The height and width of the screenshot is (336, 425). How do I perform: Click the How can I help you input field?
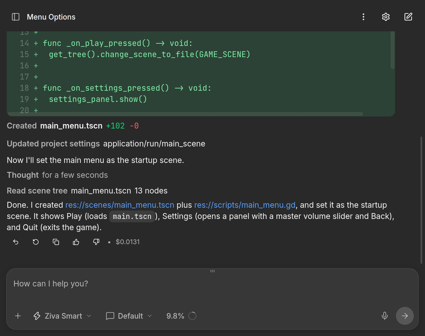[212, 288]
